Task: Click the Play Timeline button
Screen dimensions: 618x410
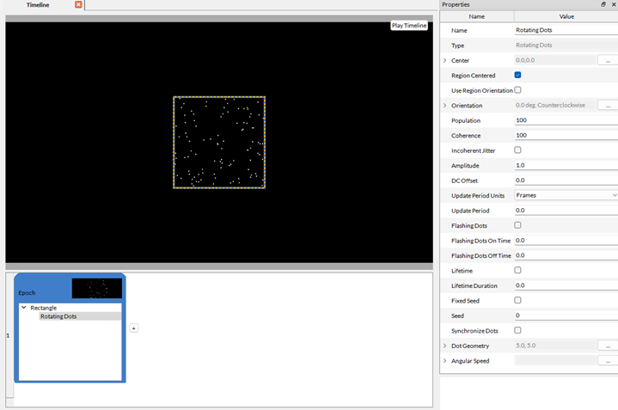Action: tap(408, 26)
